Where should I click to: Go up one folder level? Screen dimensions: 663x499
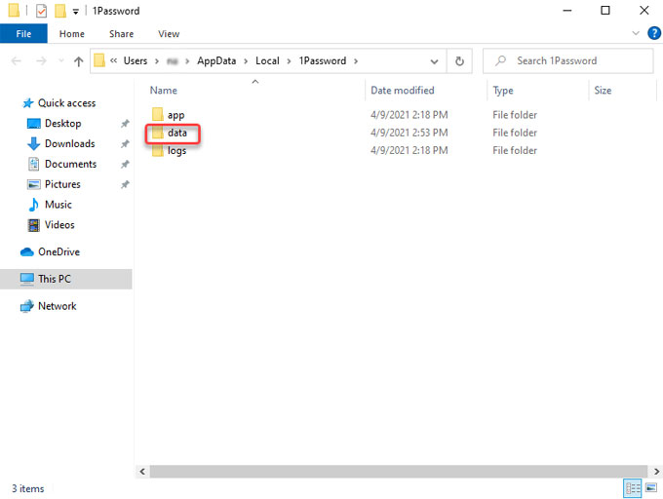pos(78,61)
